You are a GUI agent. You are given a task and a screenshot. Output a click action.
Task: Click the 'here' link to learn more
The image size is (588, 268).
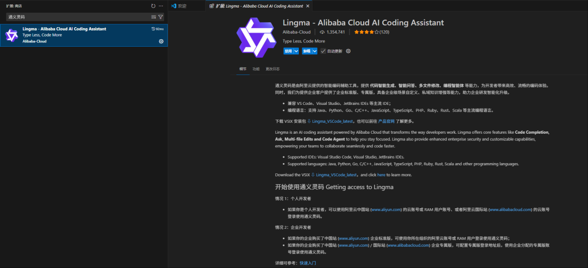[381, 175]
